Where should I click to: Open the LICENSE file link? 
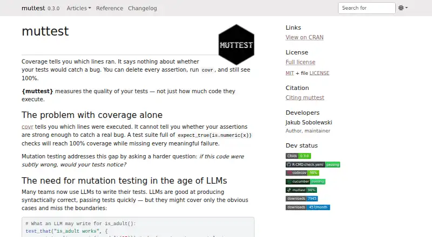tap(319, 73)
